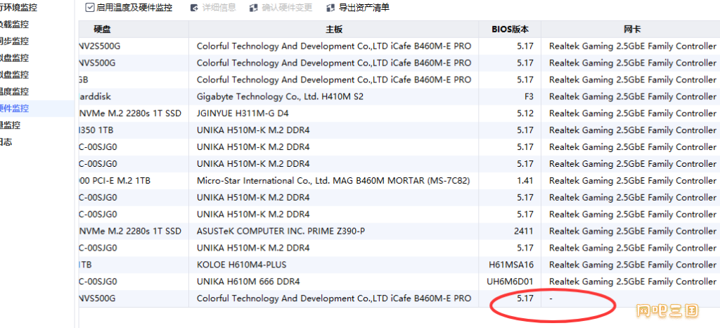Select the JGINYUE H311M-G D4 row
This screenshot has height=328, width=720.
(x=399, y=113)
